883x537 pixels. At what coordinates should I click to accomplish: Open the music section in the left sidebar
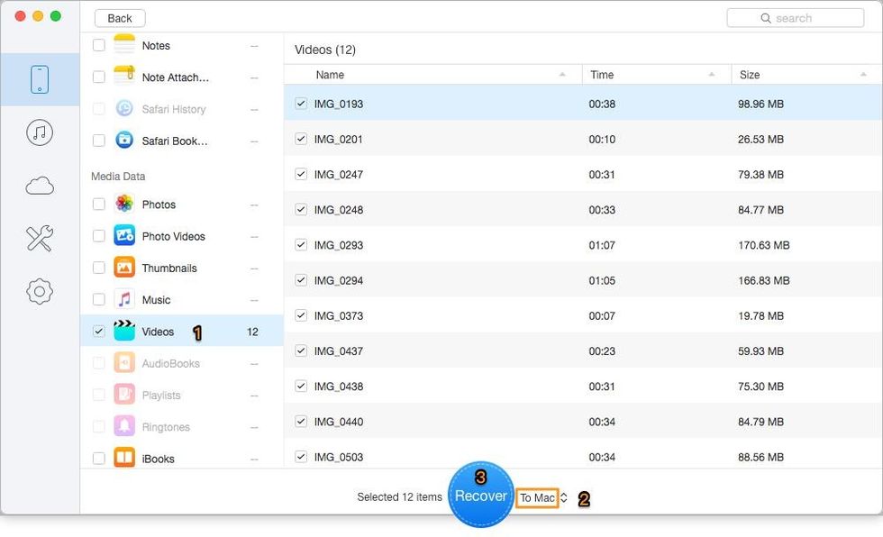(40, 132)
